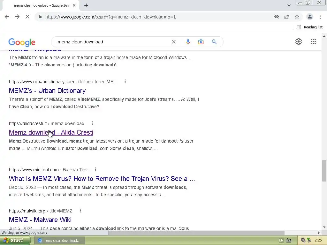Click the horizontal scrollbar right arrow

click(319, 233)
